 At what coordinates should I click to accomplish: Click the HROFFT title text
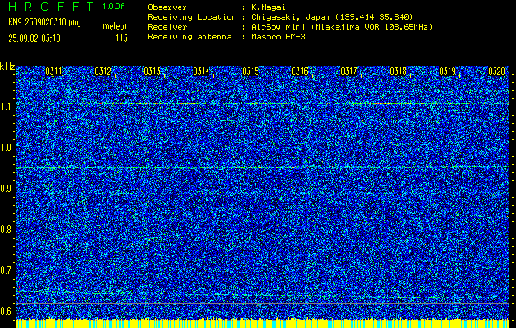[x=51, y=7]
